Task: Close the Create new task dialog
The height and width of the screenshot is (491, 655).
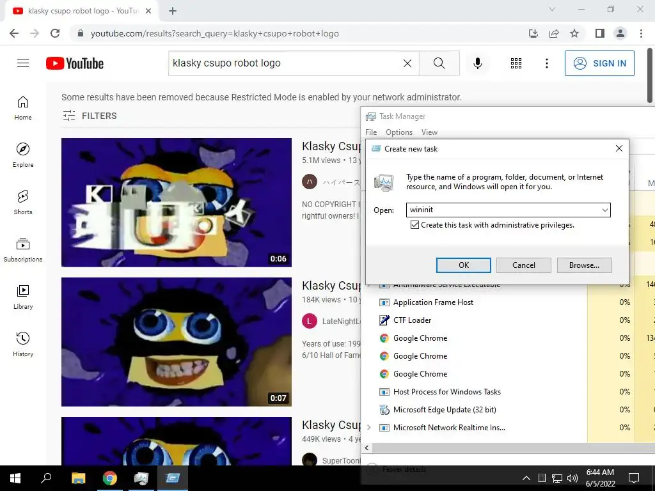Action: (x=619, y=148)
